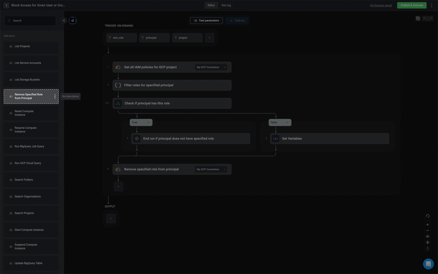Click the collapse/expand steps icon on canvas controls
438x274 pixels.
click(x=428, y=248)
